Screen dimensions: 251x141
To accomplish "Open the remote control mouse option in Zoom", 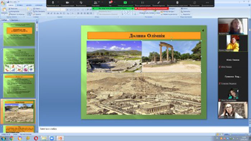I will (177, 3).
